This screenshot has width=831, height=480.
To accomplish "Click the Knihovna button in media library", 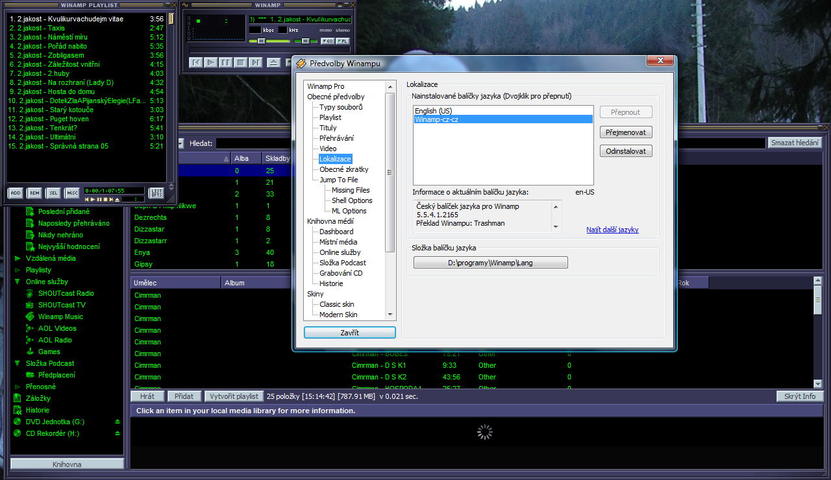I will point(67,464).
